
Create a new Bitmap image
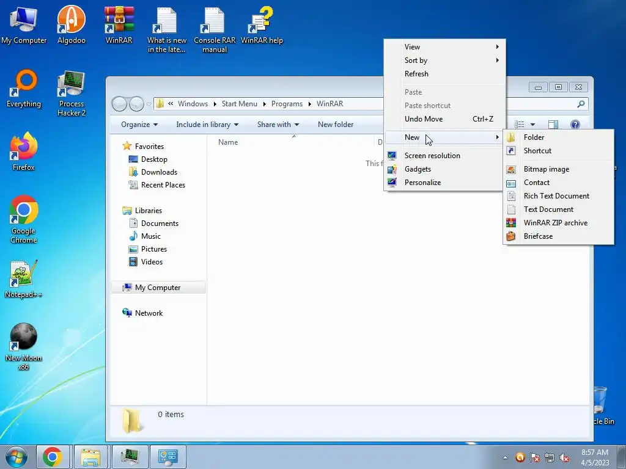pos(559,169)
